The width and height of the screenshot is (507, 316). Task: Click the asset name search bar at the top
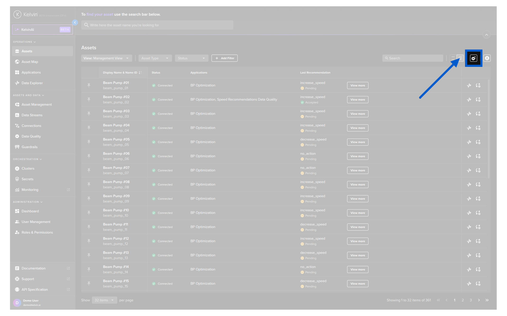(157, 25)
